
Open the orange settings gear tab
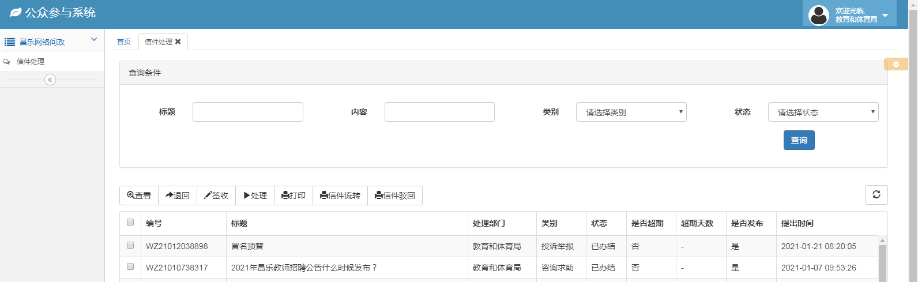point(896,64)
